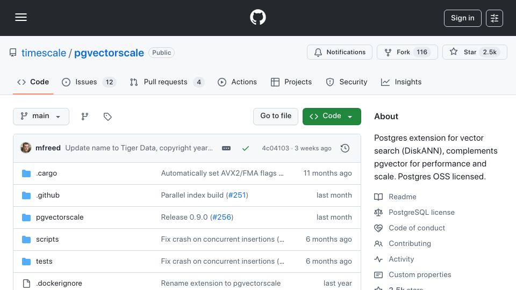Click the star count 2.5k

coord(490,52)
